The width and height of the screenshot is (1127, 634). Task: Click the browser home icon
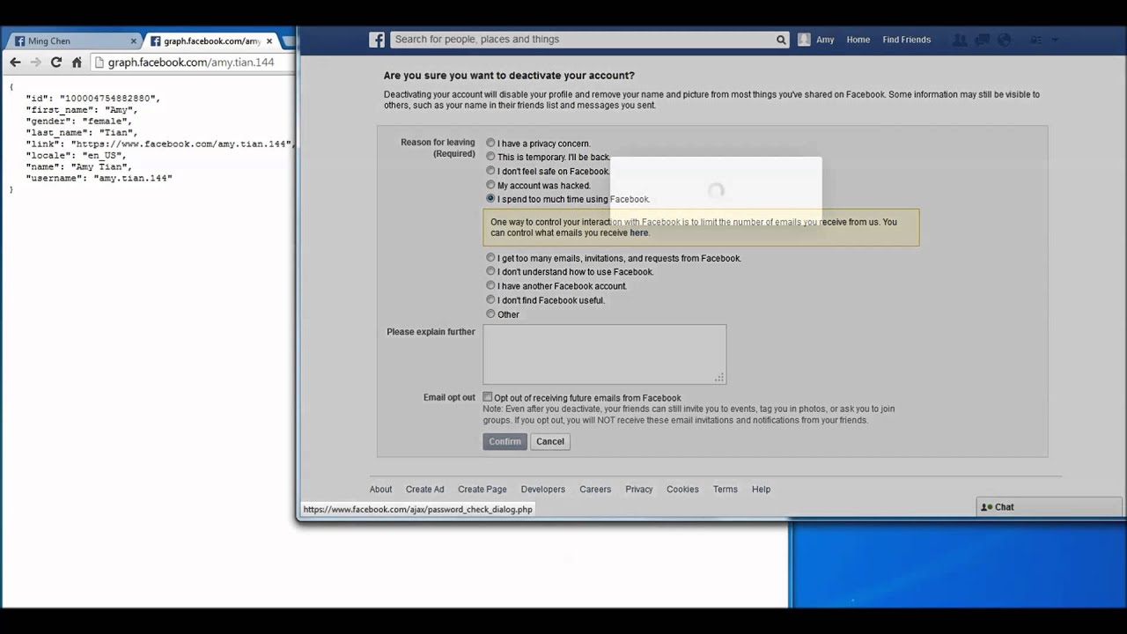[x=77, y=63]
